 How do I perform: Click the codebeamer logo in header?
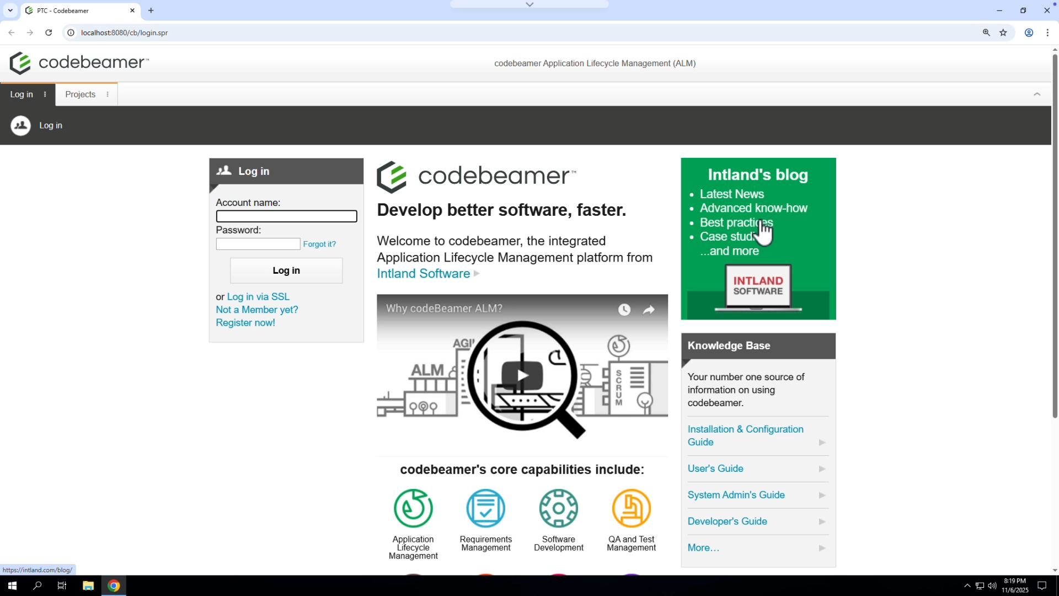click(79, 63)
